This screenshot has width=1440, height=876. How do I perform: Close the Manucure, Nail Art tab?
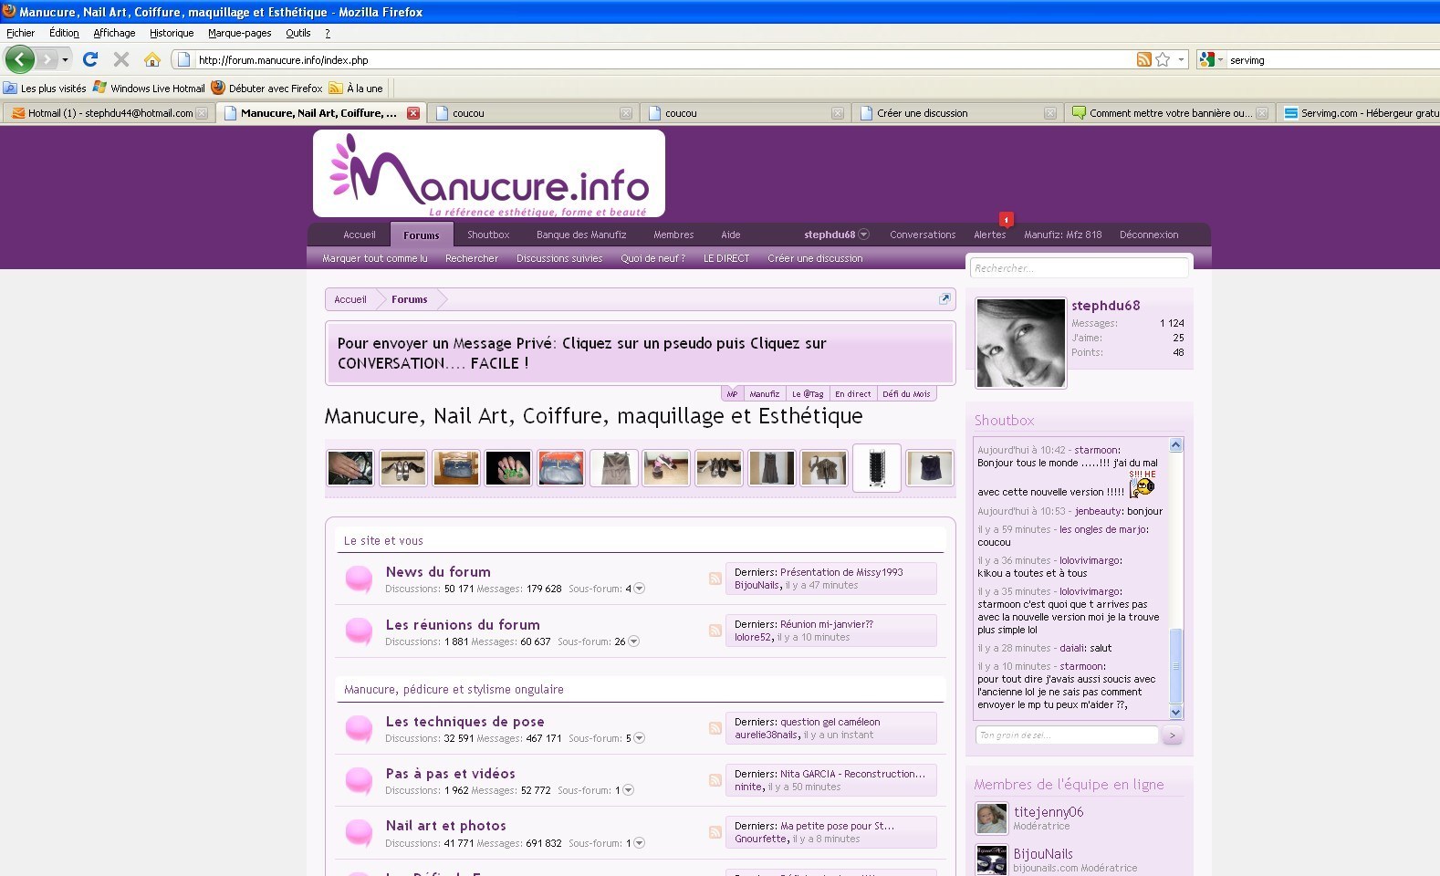[x=413, y=113]
